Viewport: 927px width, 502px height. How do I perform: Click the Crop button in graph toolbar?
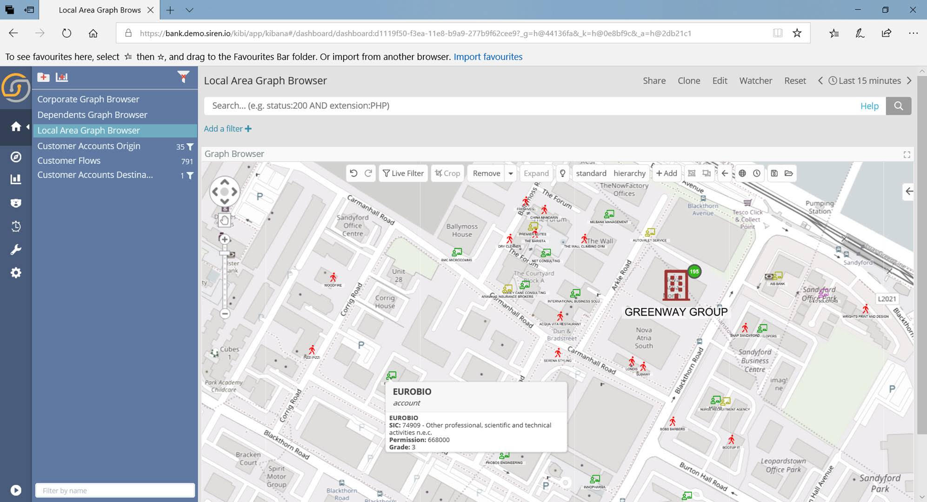click(x=447, y=173)
